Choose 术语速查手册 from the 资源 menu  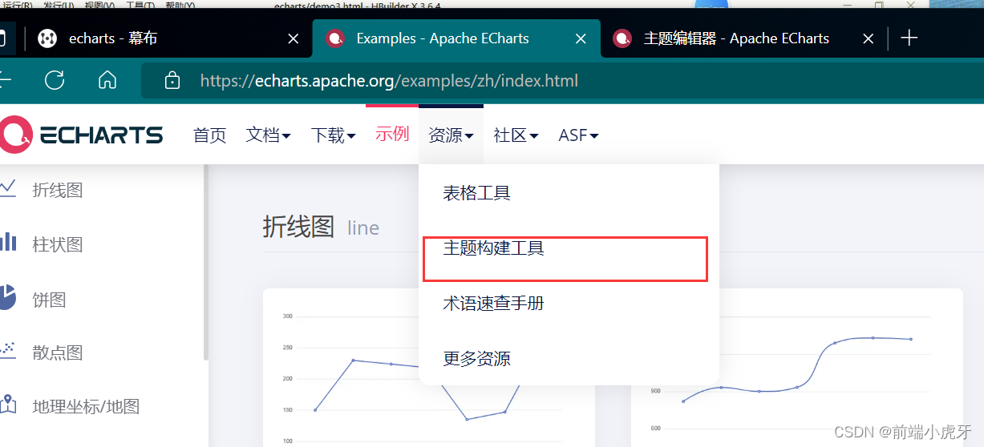(x=569, y=304)
